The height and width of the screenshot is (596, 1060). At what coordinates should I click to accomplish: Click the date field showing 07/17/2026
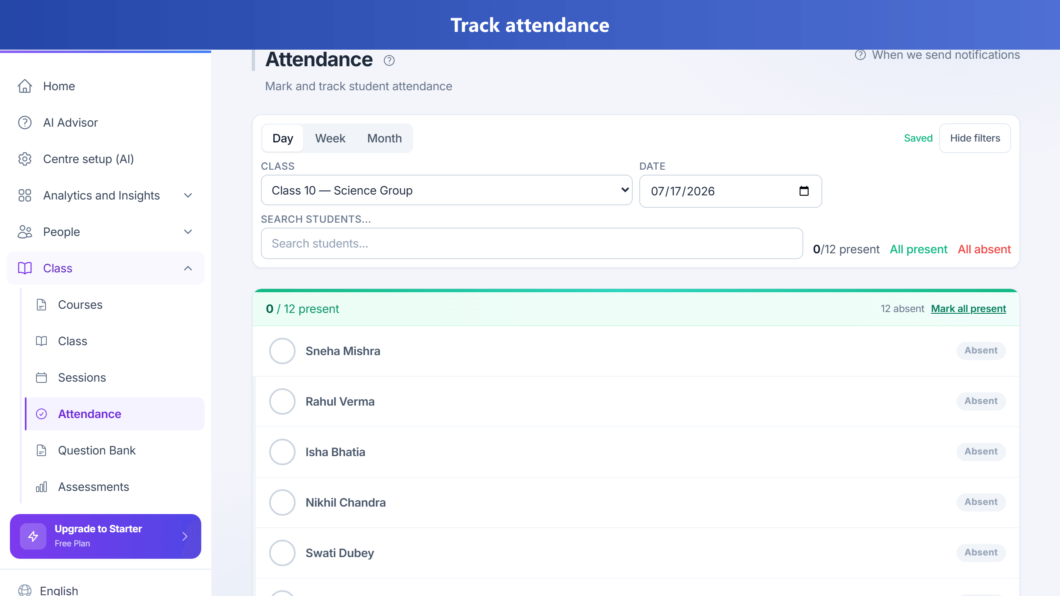[730, 191]
